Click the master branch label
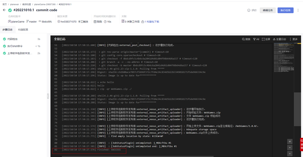303x157 pixels. point(33,22)
